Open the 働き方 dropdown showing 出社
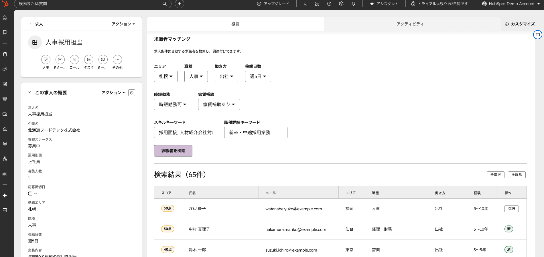The height and width of the screenshot is (257, 544). tap(226, 76)
